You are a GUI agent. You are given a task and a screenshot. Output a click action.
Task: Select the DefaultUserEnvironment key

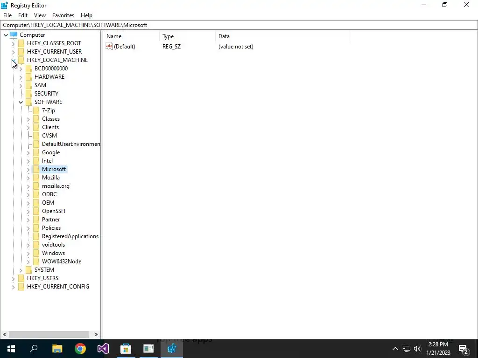(71, 144)
